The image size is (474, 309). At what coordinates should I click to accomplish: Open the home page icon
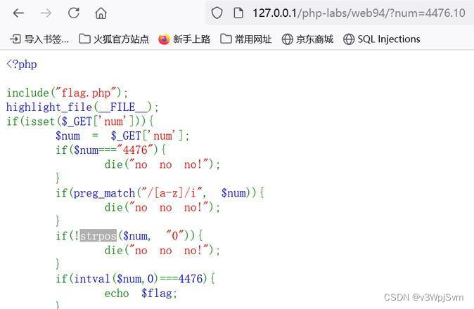101,13
